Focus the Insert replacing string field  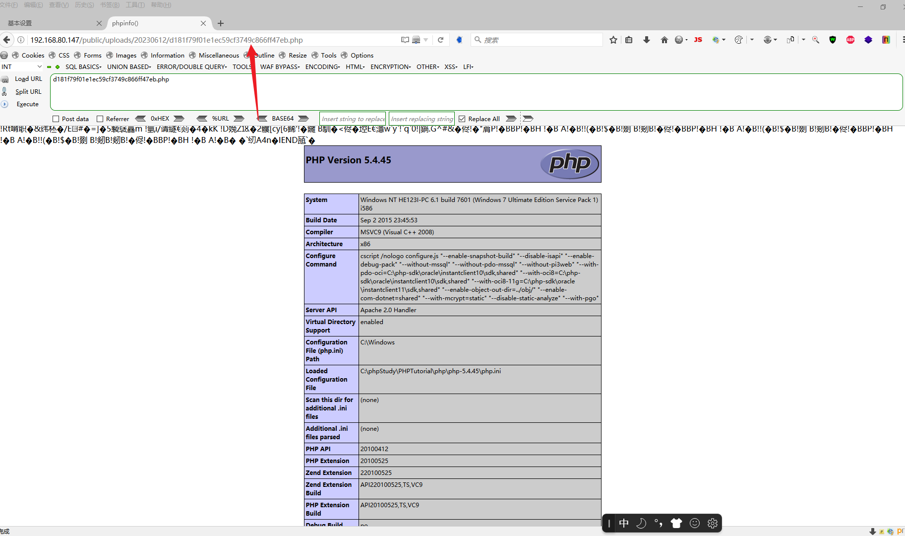422,119
